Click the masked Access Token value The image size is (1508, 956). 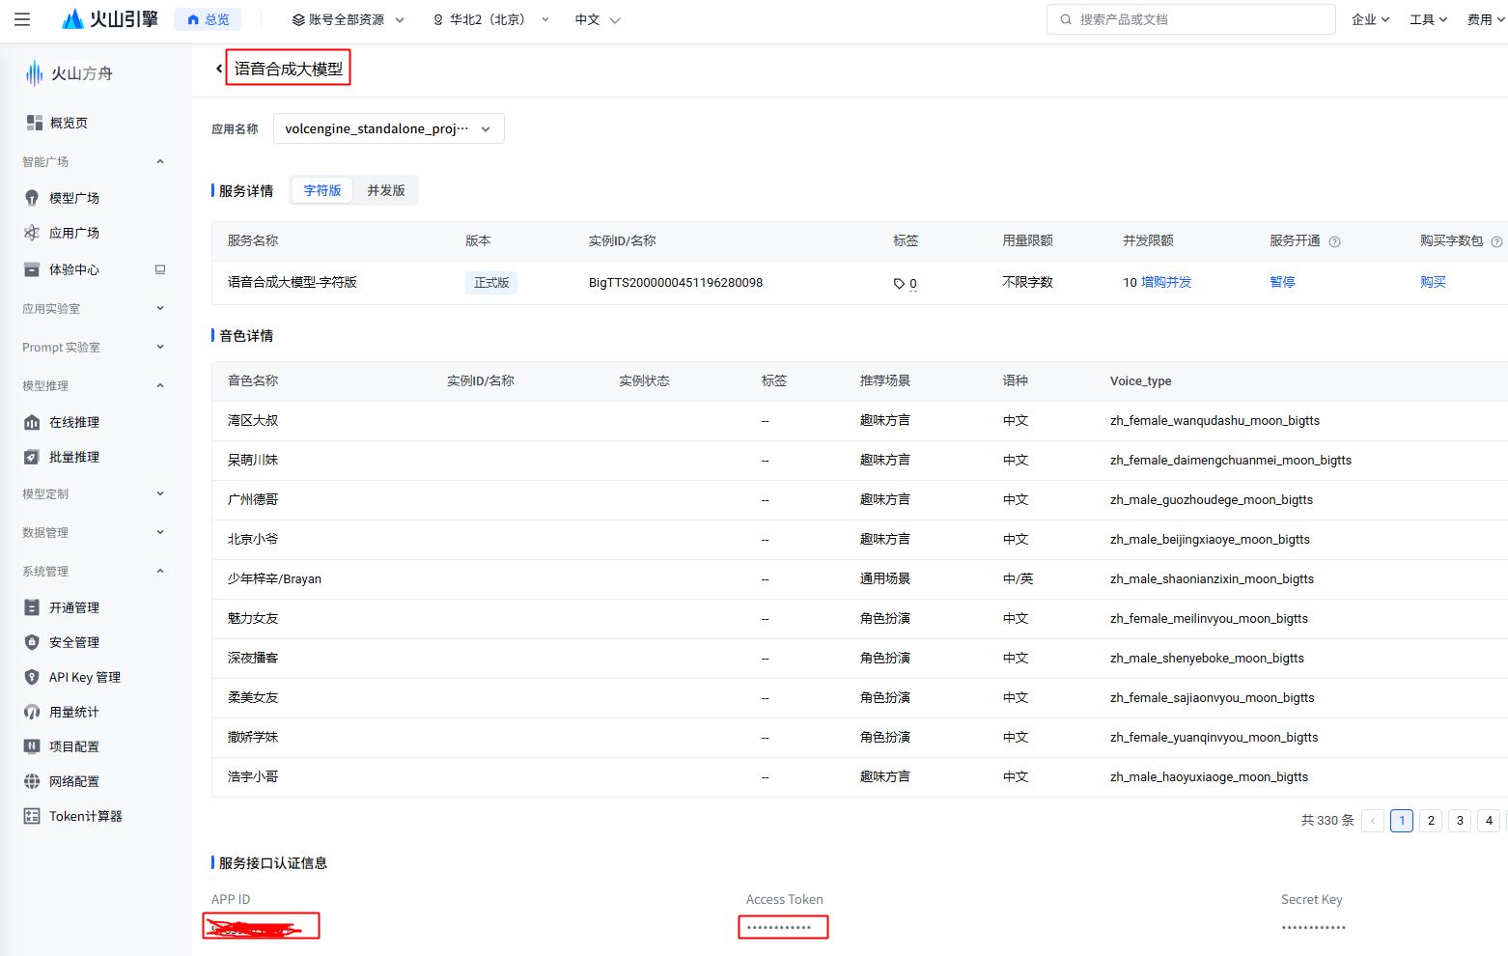tap(779, 928)
